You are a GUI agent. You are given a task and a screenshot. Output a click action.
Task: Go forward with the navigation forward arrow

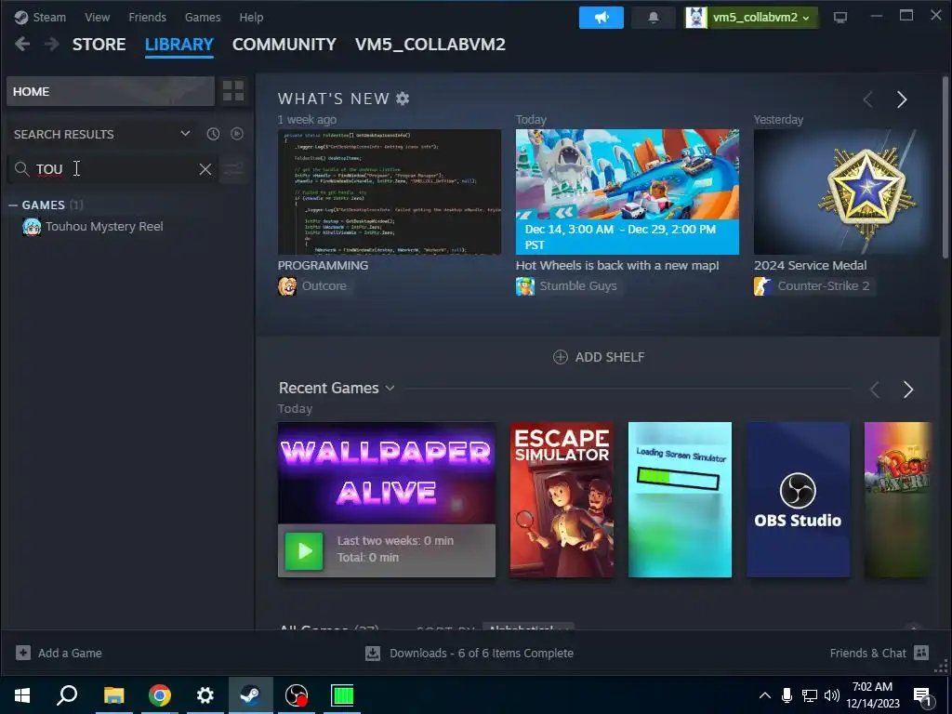pos(52,44)
